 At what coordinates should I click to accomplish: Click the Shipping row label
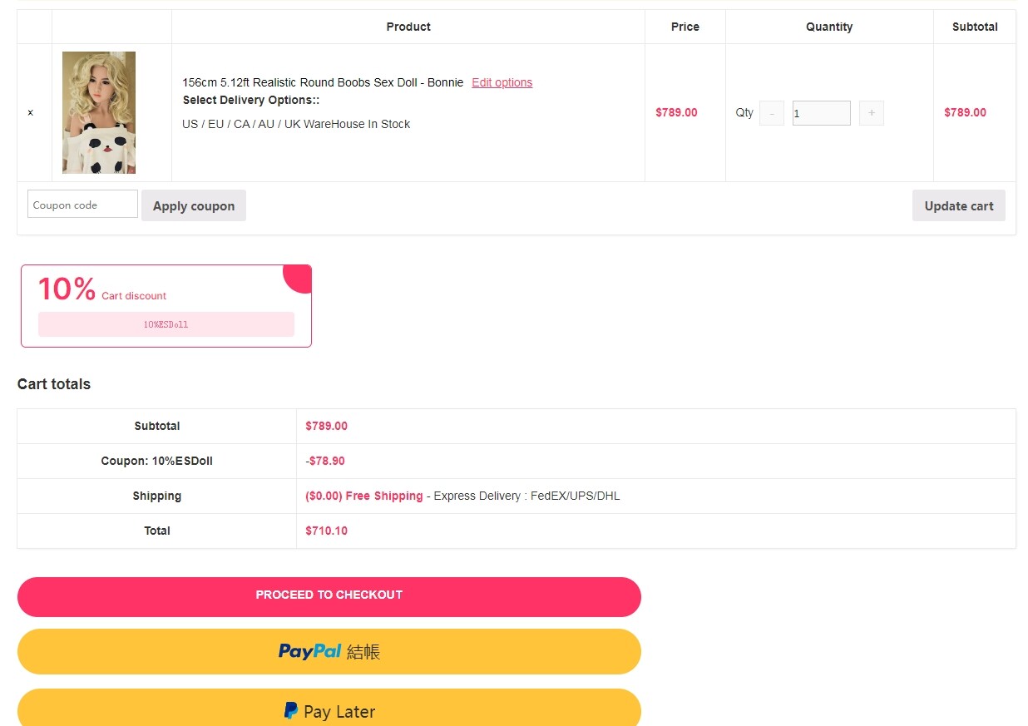157,496
